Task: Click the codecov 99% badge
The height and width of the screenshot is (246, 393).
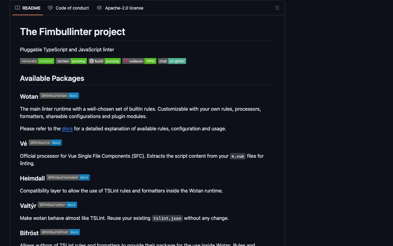Action: 139,61
